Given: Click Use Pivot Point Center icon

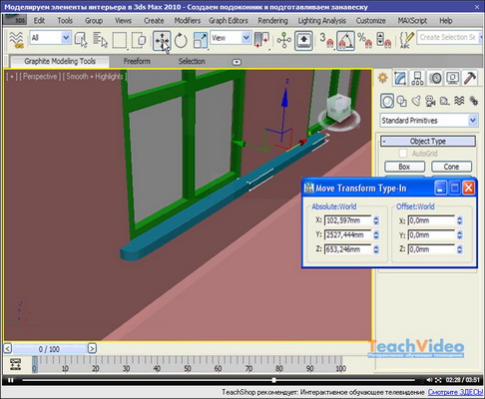Looking at the screenshot, I should click(x=262, y=40).
